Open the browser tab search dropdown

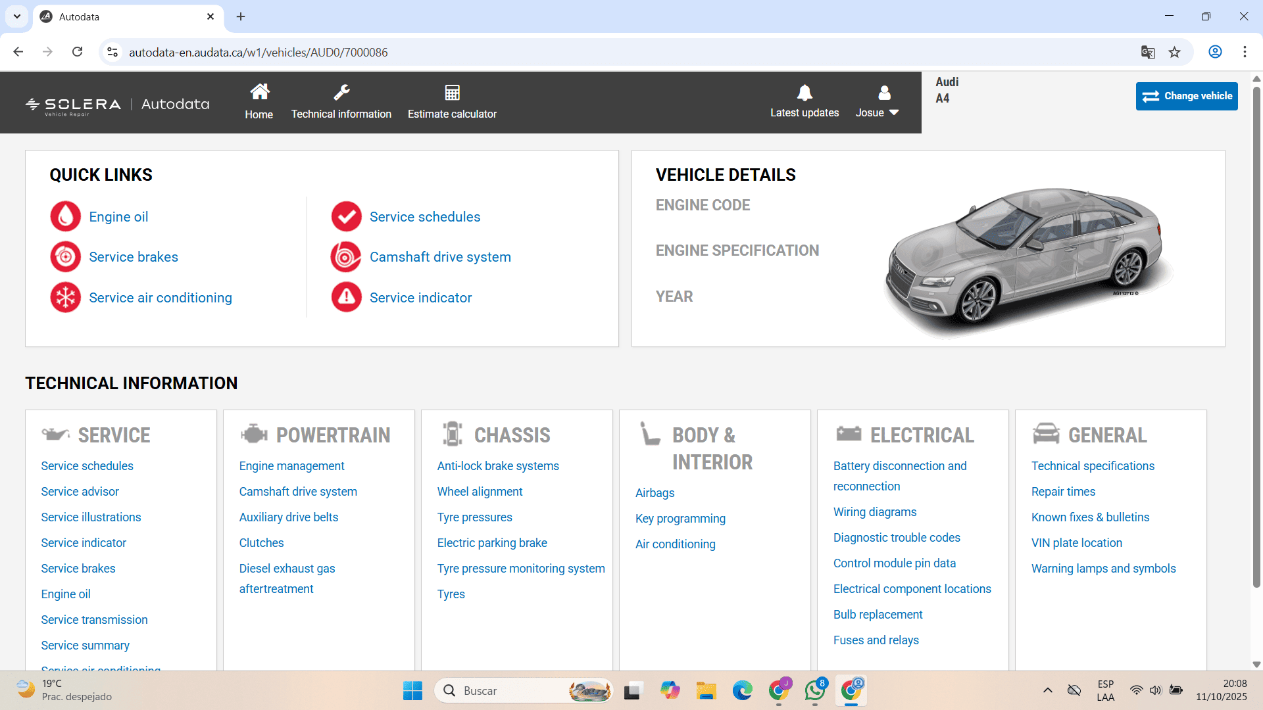click(17, 16)
